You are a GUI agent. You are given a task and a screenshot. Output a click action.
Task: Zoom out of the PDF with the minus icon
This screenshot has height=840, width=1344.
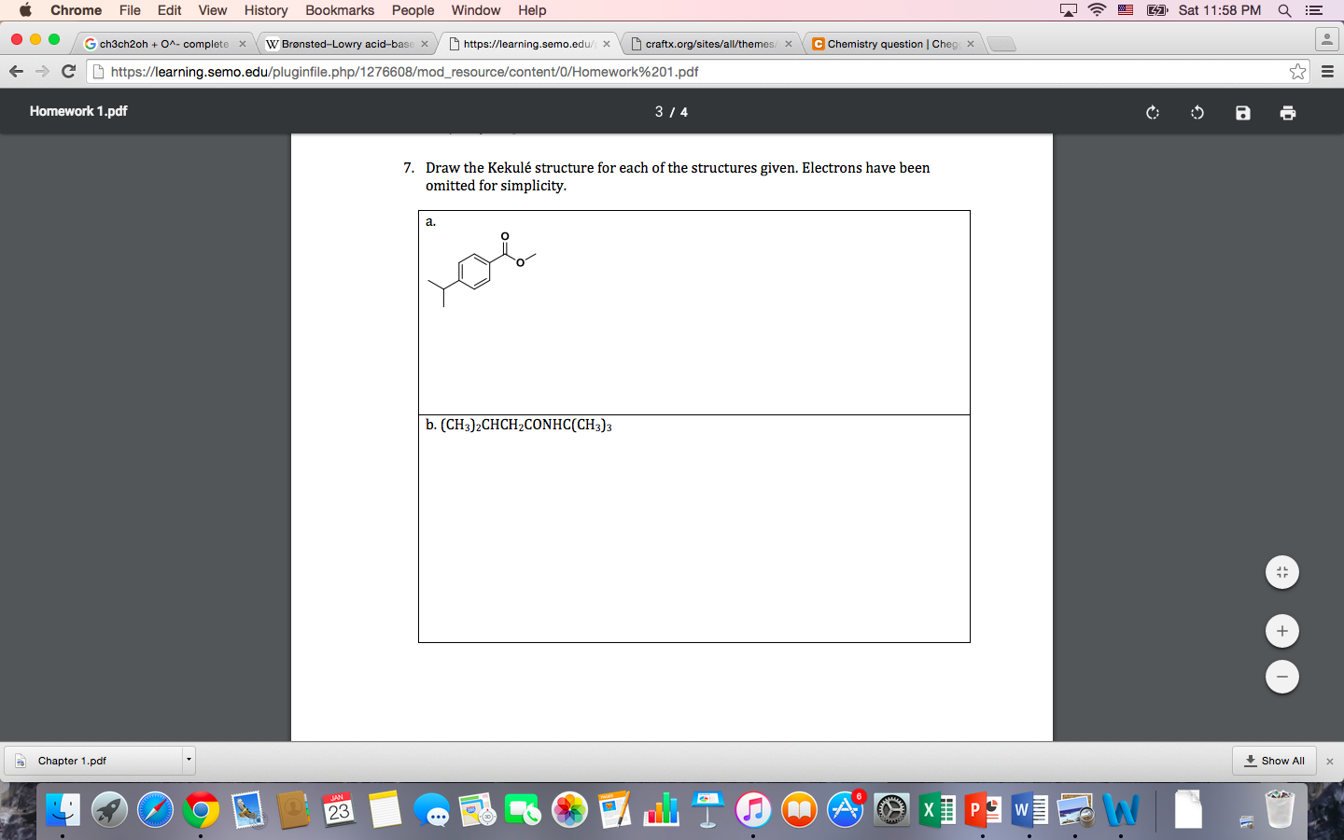coord(1281,677)
